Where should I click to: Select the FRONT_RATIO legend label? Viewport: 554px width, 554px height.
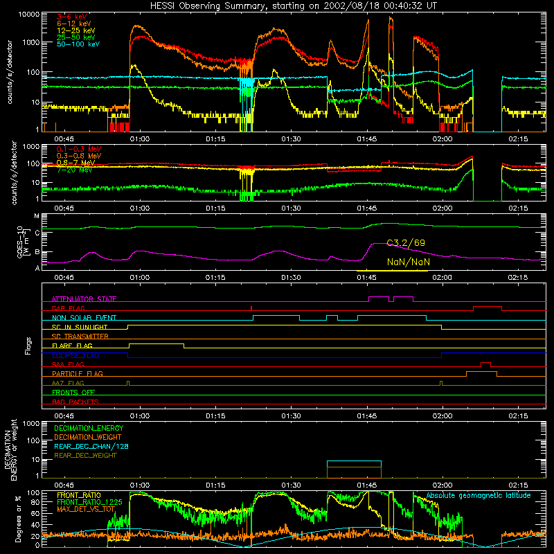[79, 495]
